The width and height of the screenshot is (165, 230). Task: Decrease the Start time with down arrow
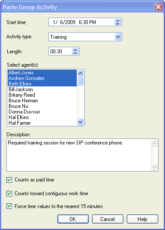tap(118, 24)
